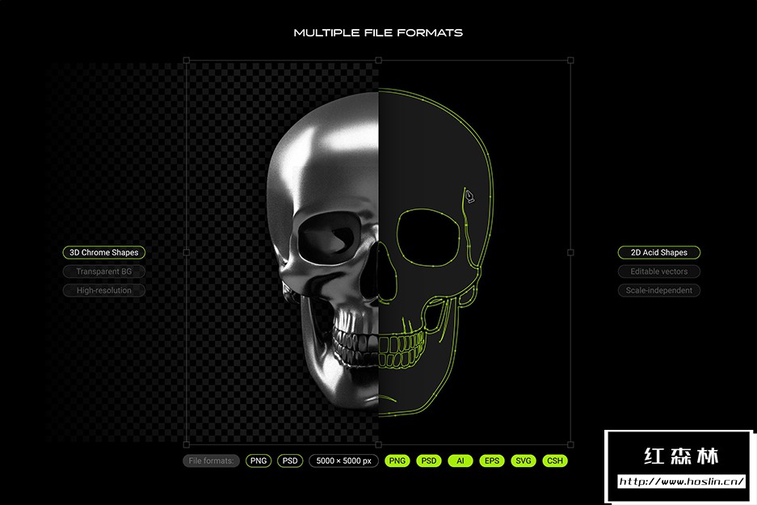Click the right middle bounding box handle
757x505 pixels.
(x=570, y=252)
